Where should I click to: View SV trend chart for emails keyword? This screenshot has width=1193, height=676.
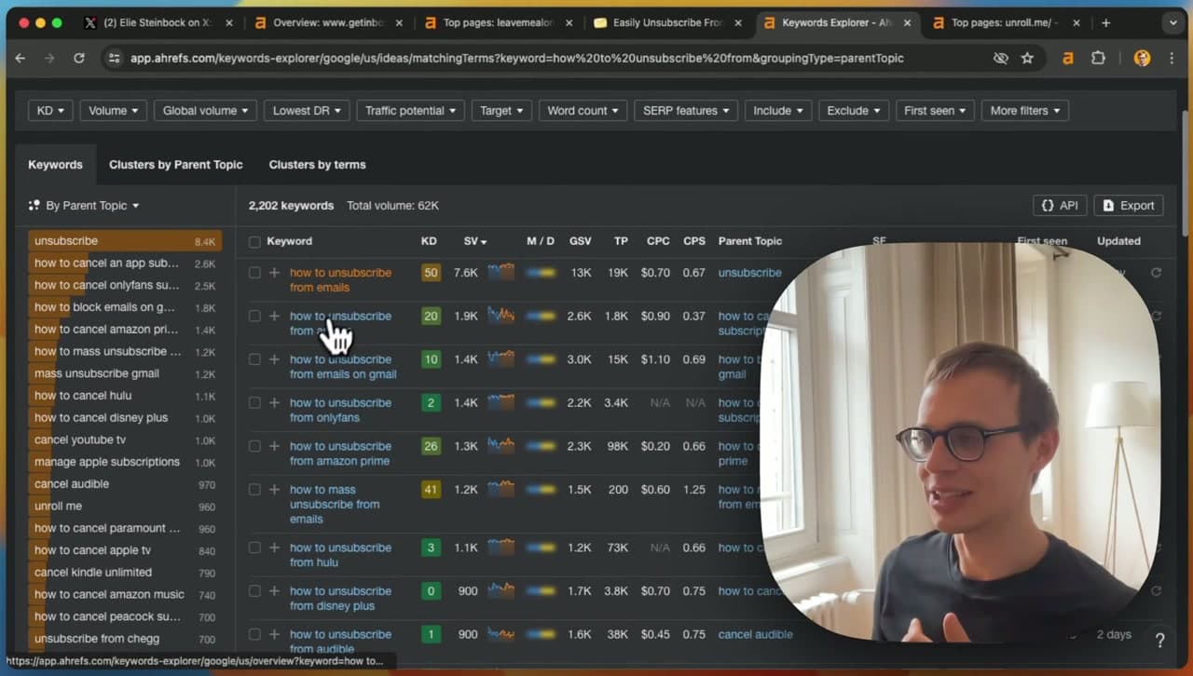point(501,273)
